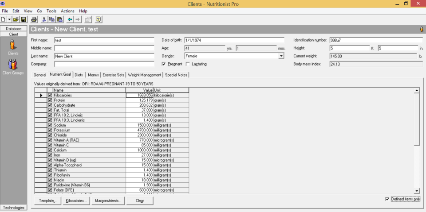The width and height of the screenshot is (426, 212).
Task: Switch to the General tab
Action: tap(39, 75)
